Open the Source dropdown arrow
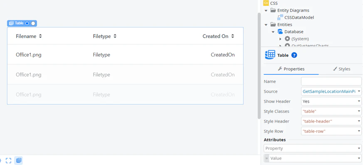 359,91
